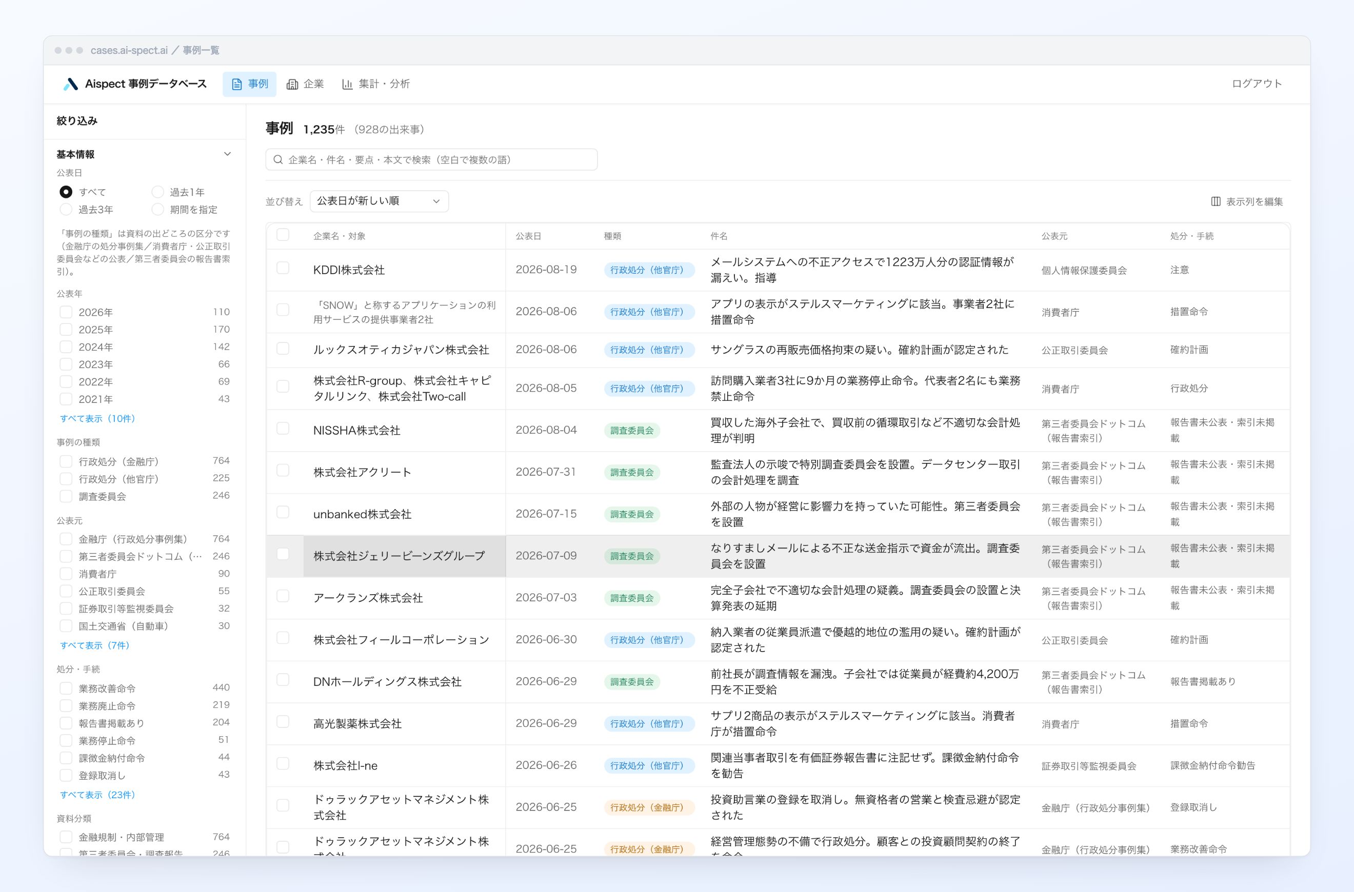The width and height of the screenshot is (1354, 892).
Task: Check the 消費者庁 filter checkbox
Action: coord(66,574)
